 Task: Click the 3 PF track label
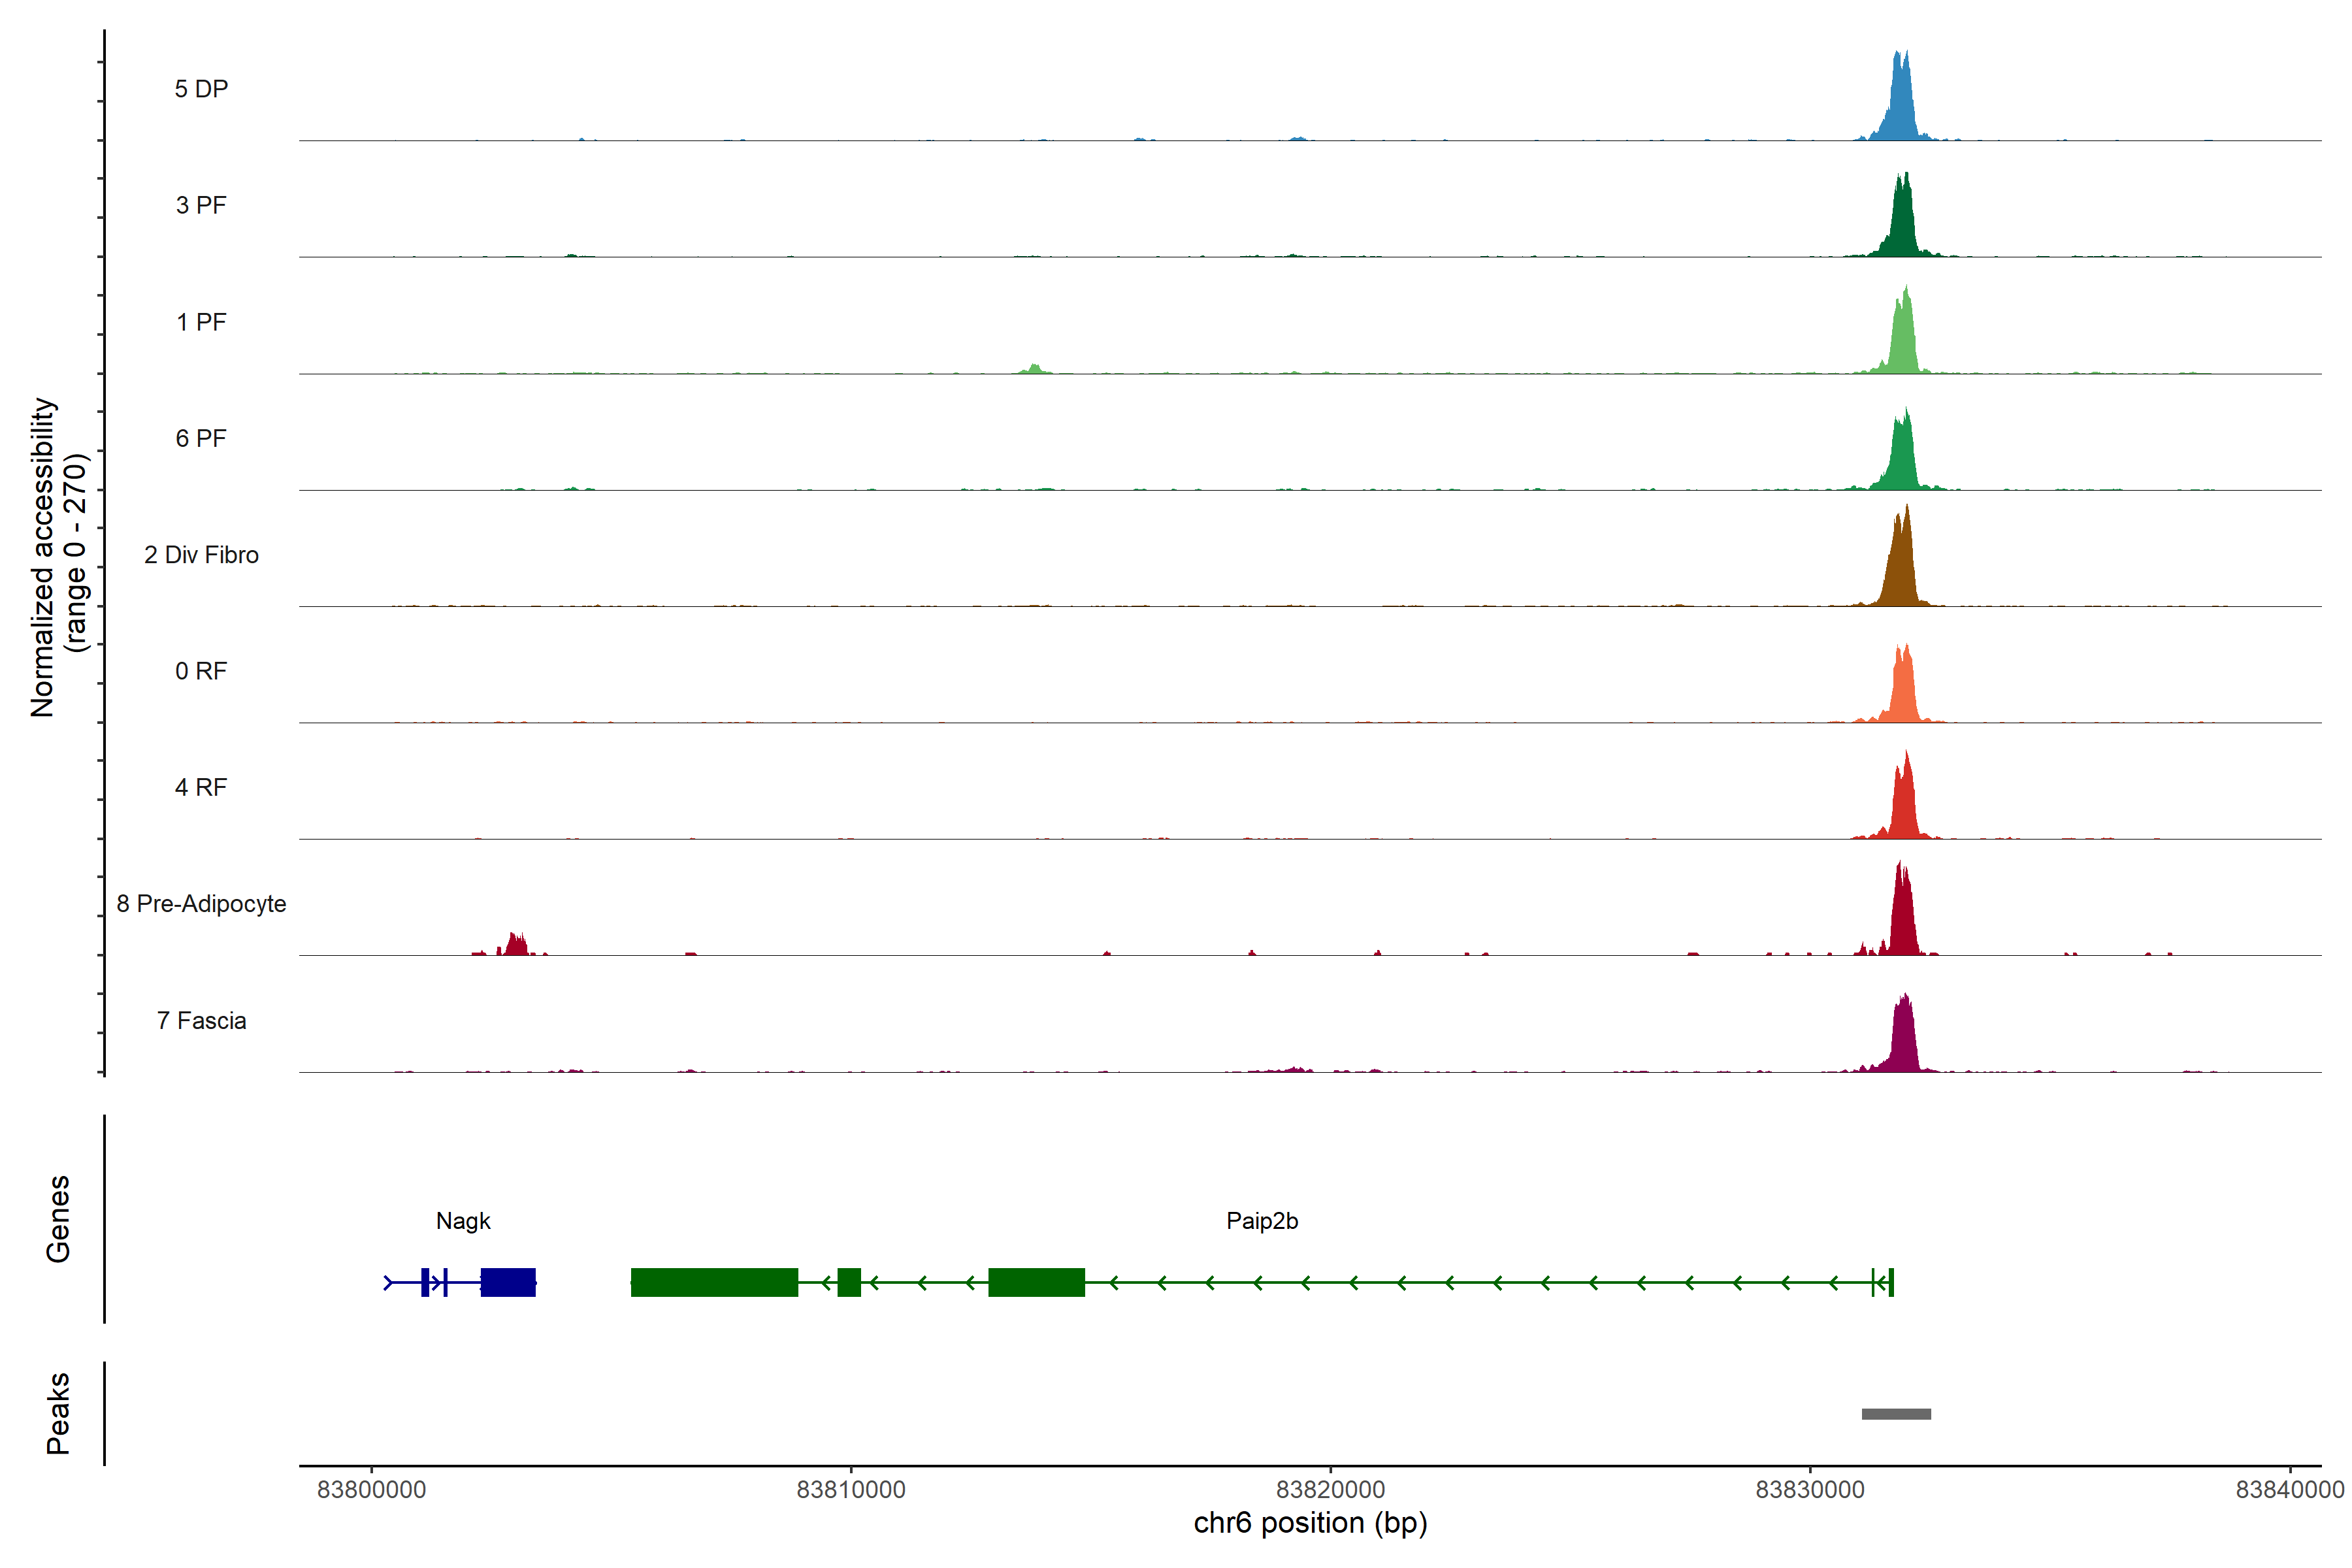pyautogui.click(x=201, y=205)
